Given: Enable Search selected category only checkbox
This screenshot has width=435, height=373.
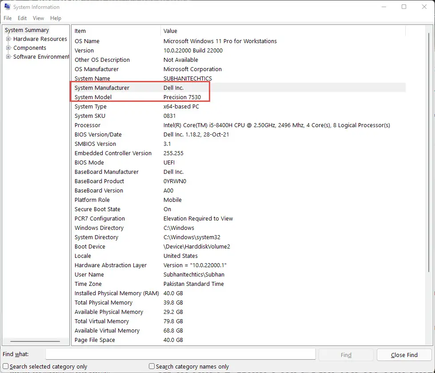Looking at the screenshot, I should point(5,366).
